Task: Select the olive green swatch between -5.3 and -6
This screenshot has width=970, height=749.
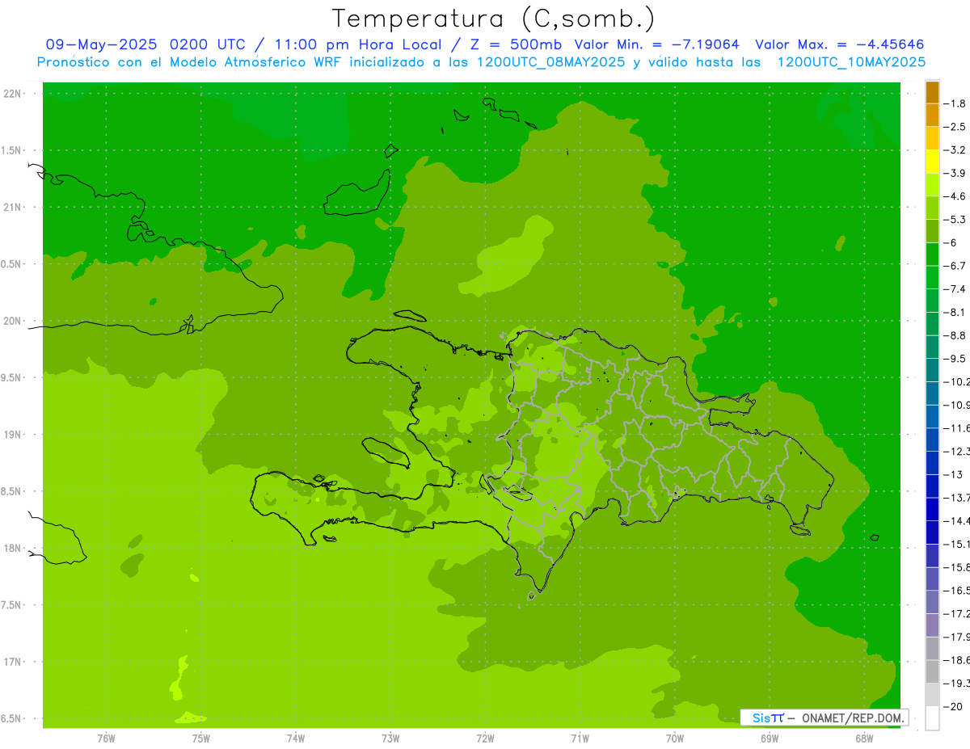Action: (932, 231)
